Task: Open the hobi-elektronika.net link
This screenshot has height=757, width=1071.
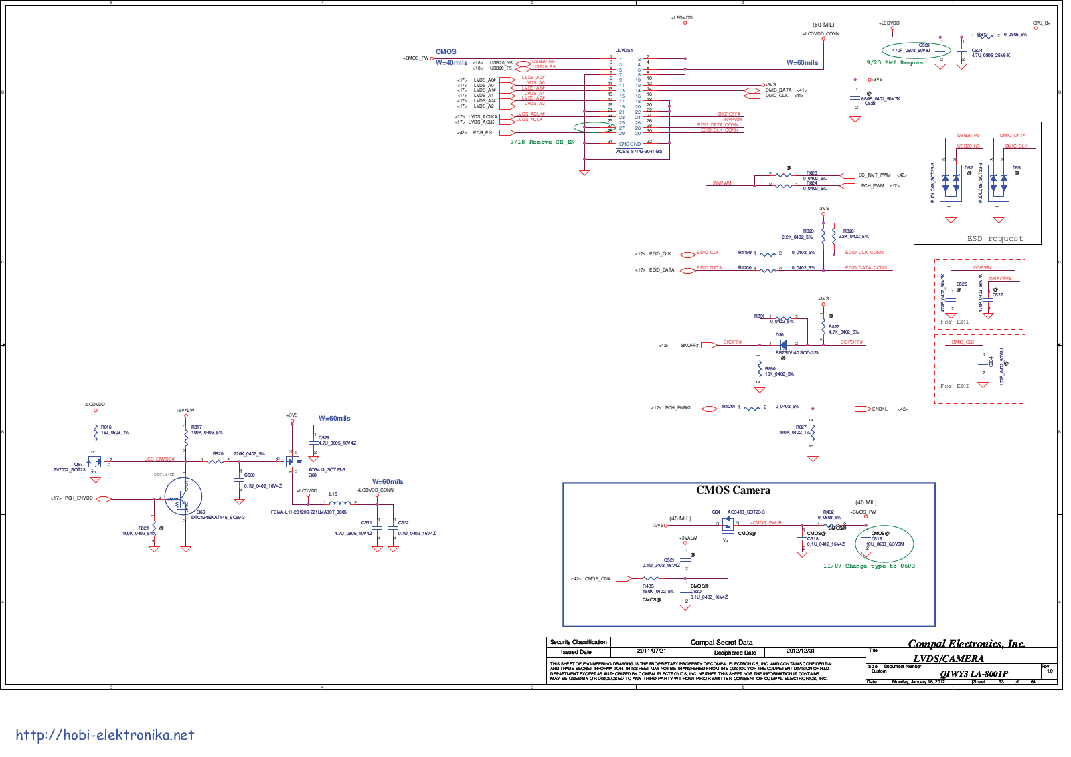Action: [105, 735]
